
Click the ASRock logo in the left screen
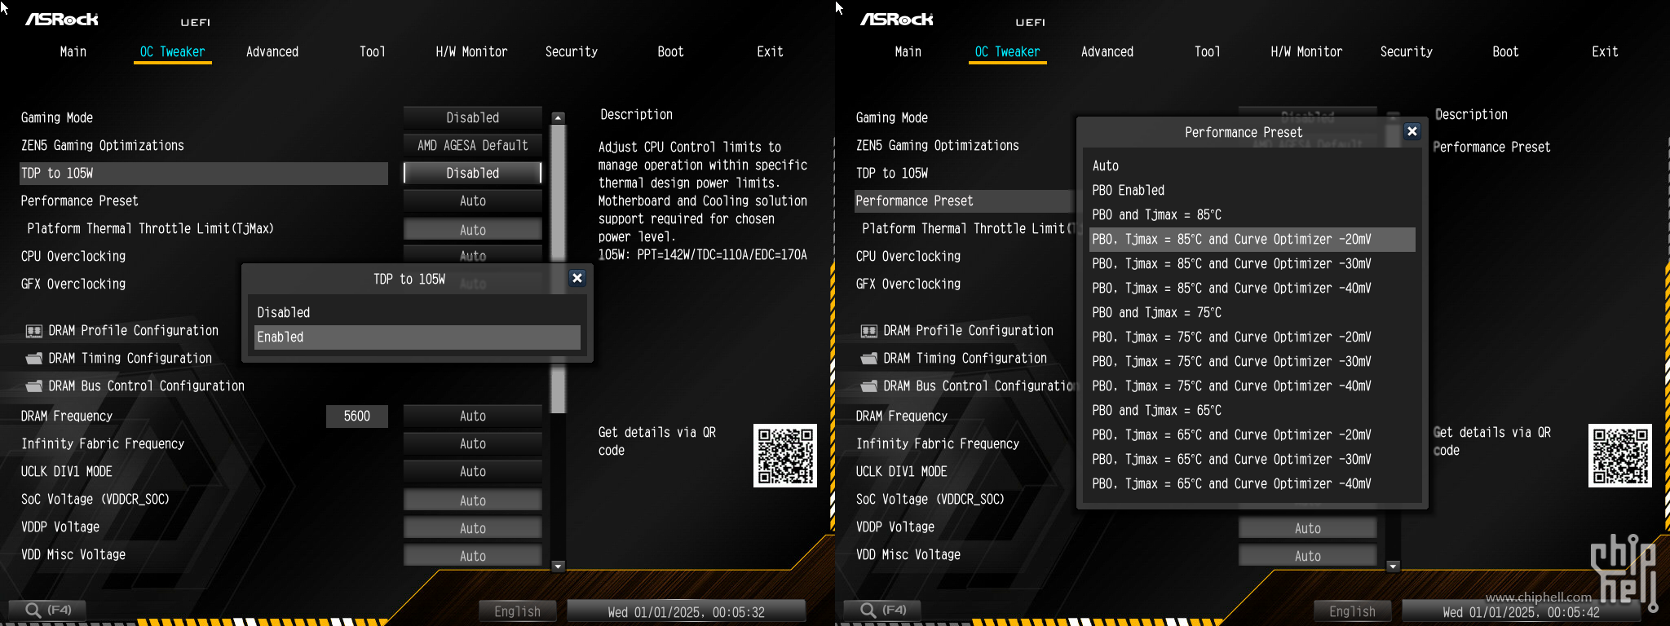(62, 19)
